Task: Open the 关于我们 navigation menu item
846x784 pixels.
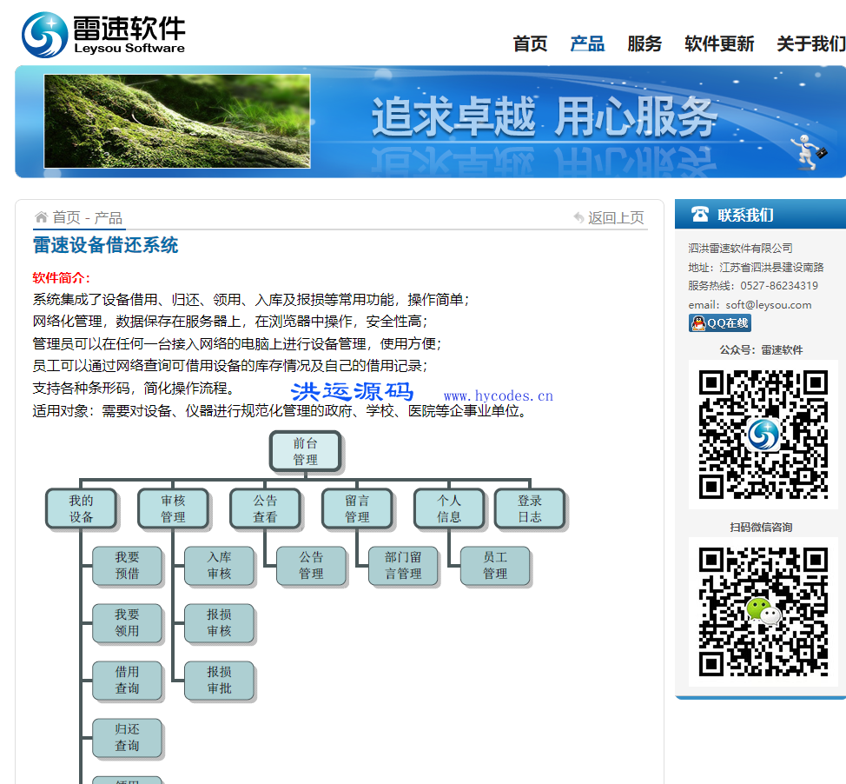Action: pyautogui.click(x=811, y=43)
